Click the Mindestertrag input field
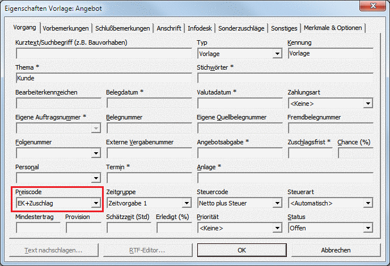 point(38,228)
